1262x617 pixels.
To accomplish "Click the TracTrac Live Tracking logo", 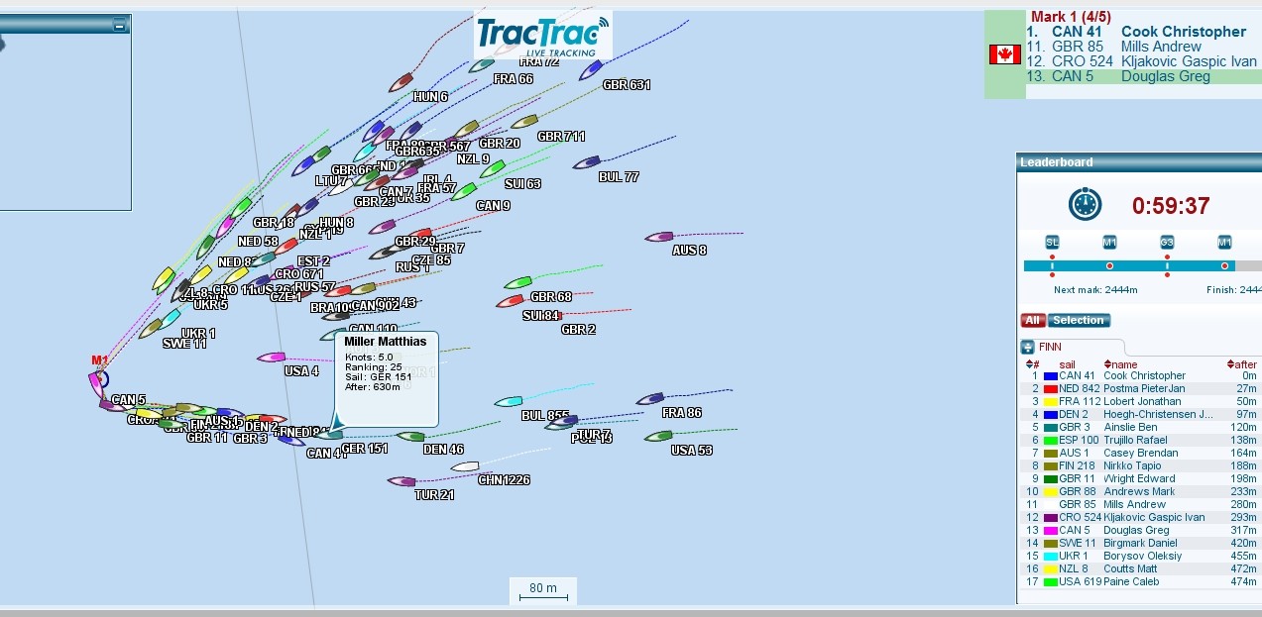I will click(x=542, y=35).
